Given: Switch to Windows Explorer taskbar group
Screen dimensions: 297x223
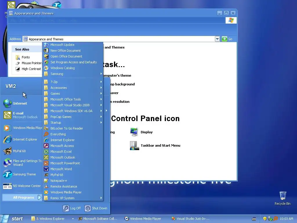Looking at the screenshot, I should tap(52, 219).
